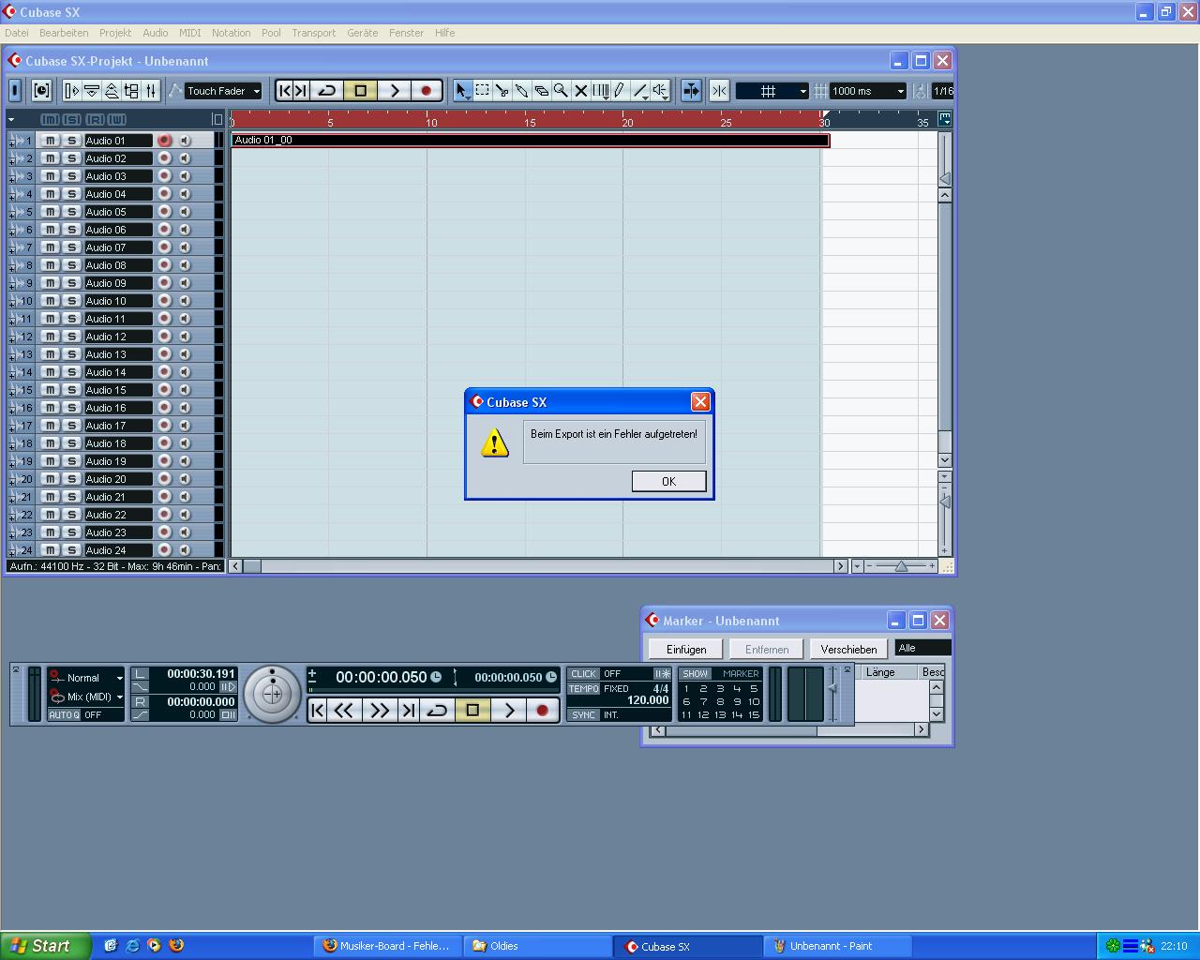
Task: Select the Glue tube tool
Action: 521,91
